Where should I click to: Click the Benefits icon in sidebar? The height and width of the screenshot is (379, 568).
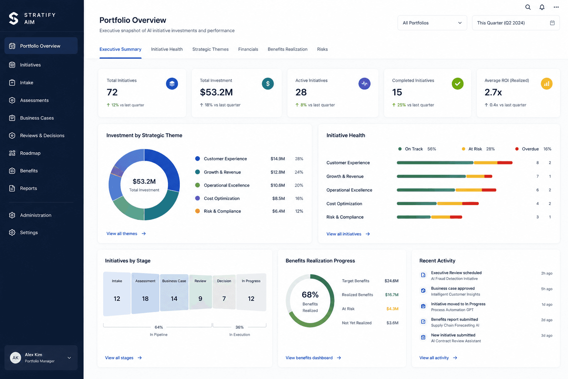pos(12,171)
